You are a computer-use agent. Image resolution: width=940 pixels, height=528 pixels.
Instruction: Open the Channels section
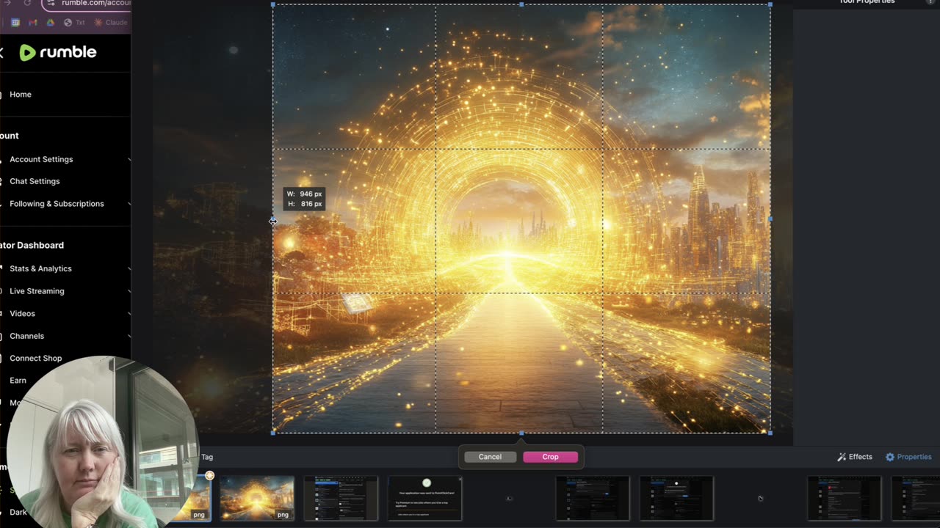pos(26,336)
